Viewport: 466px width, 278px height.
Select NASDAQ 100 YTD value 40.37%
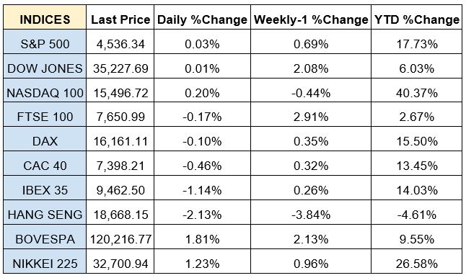tap(417, 93)
